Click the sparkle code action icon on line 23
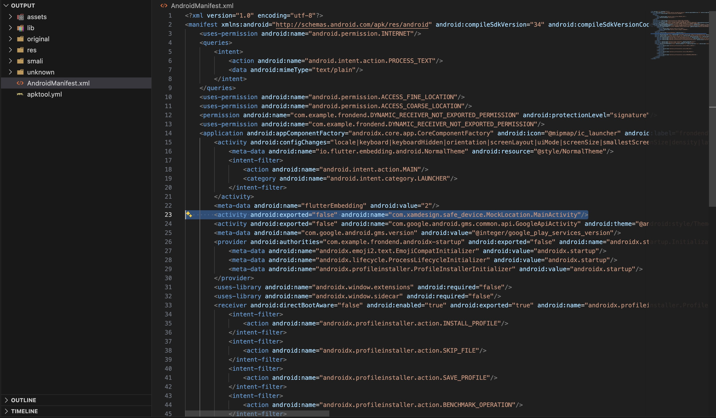Screen dimensions: 716x418 tap(189, 215)
